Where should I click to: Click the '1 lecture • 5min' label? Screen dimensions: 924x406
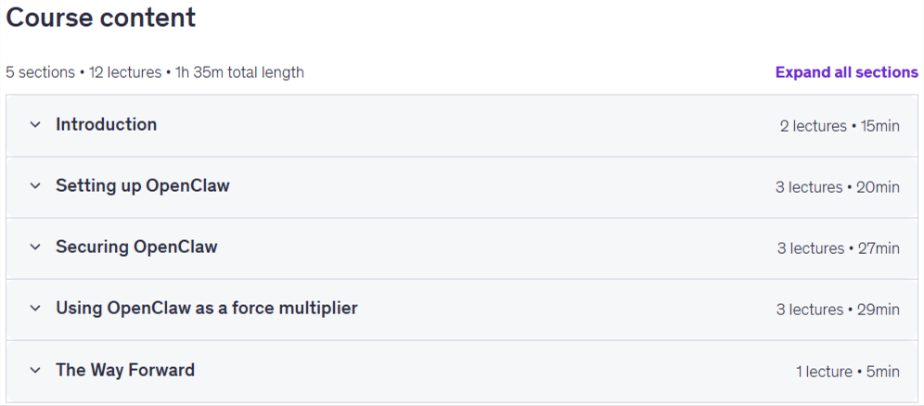[847, 372]
